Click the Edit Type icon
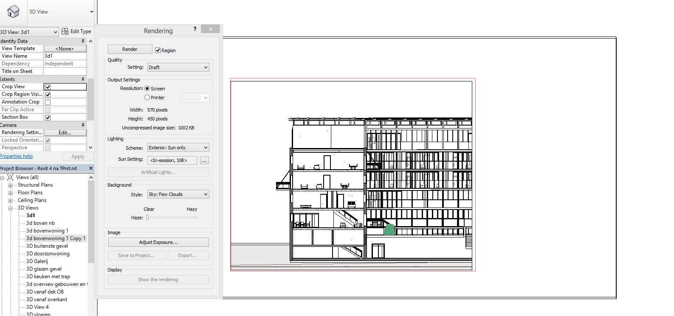Image resolution: width=674 pixels, height=316 pixels. [65, 31]
